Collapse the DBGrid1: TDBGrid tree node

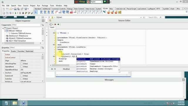tap(5, 31)
